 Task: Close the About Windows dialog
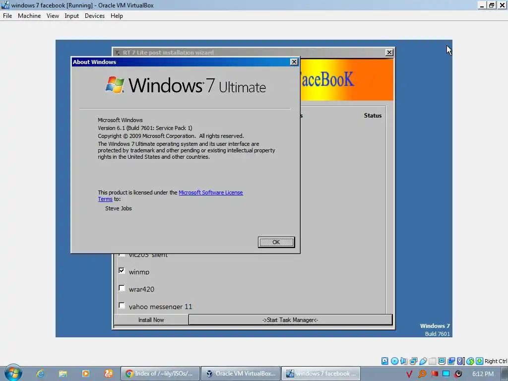(x=294, y=62)
